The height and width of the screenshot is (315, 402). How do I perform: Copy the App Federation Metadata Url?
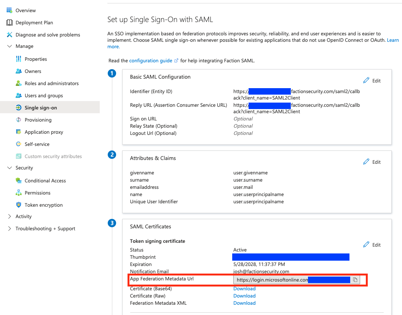355,280
